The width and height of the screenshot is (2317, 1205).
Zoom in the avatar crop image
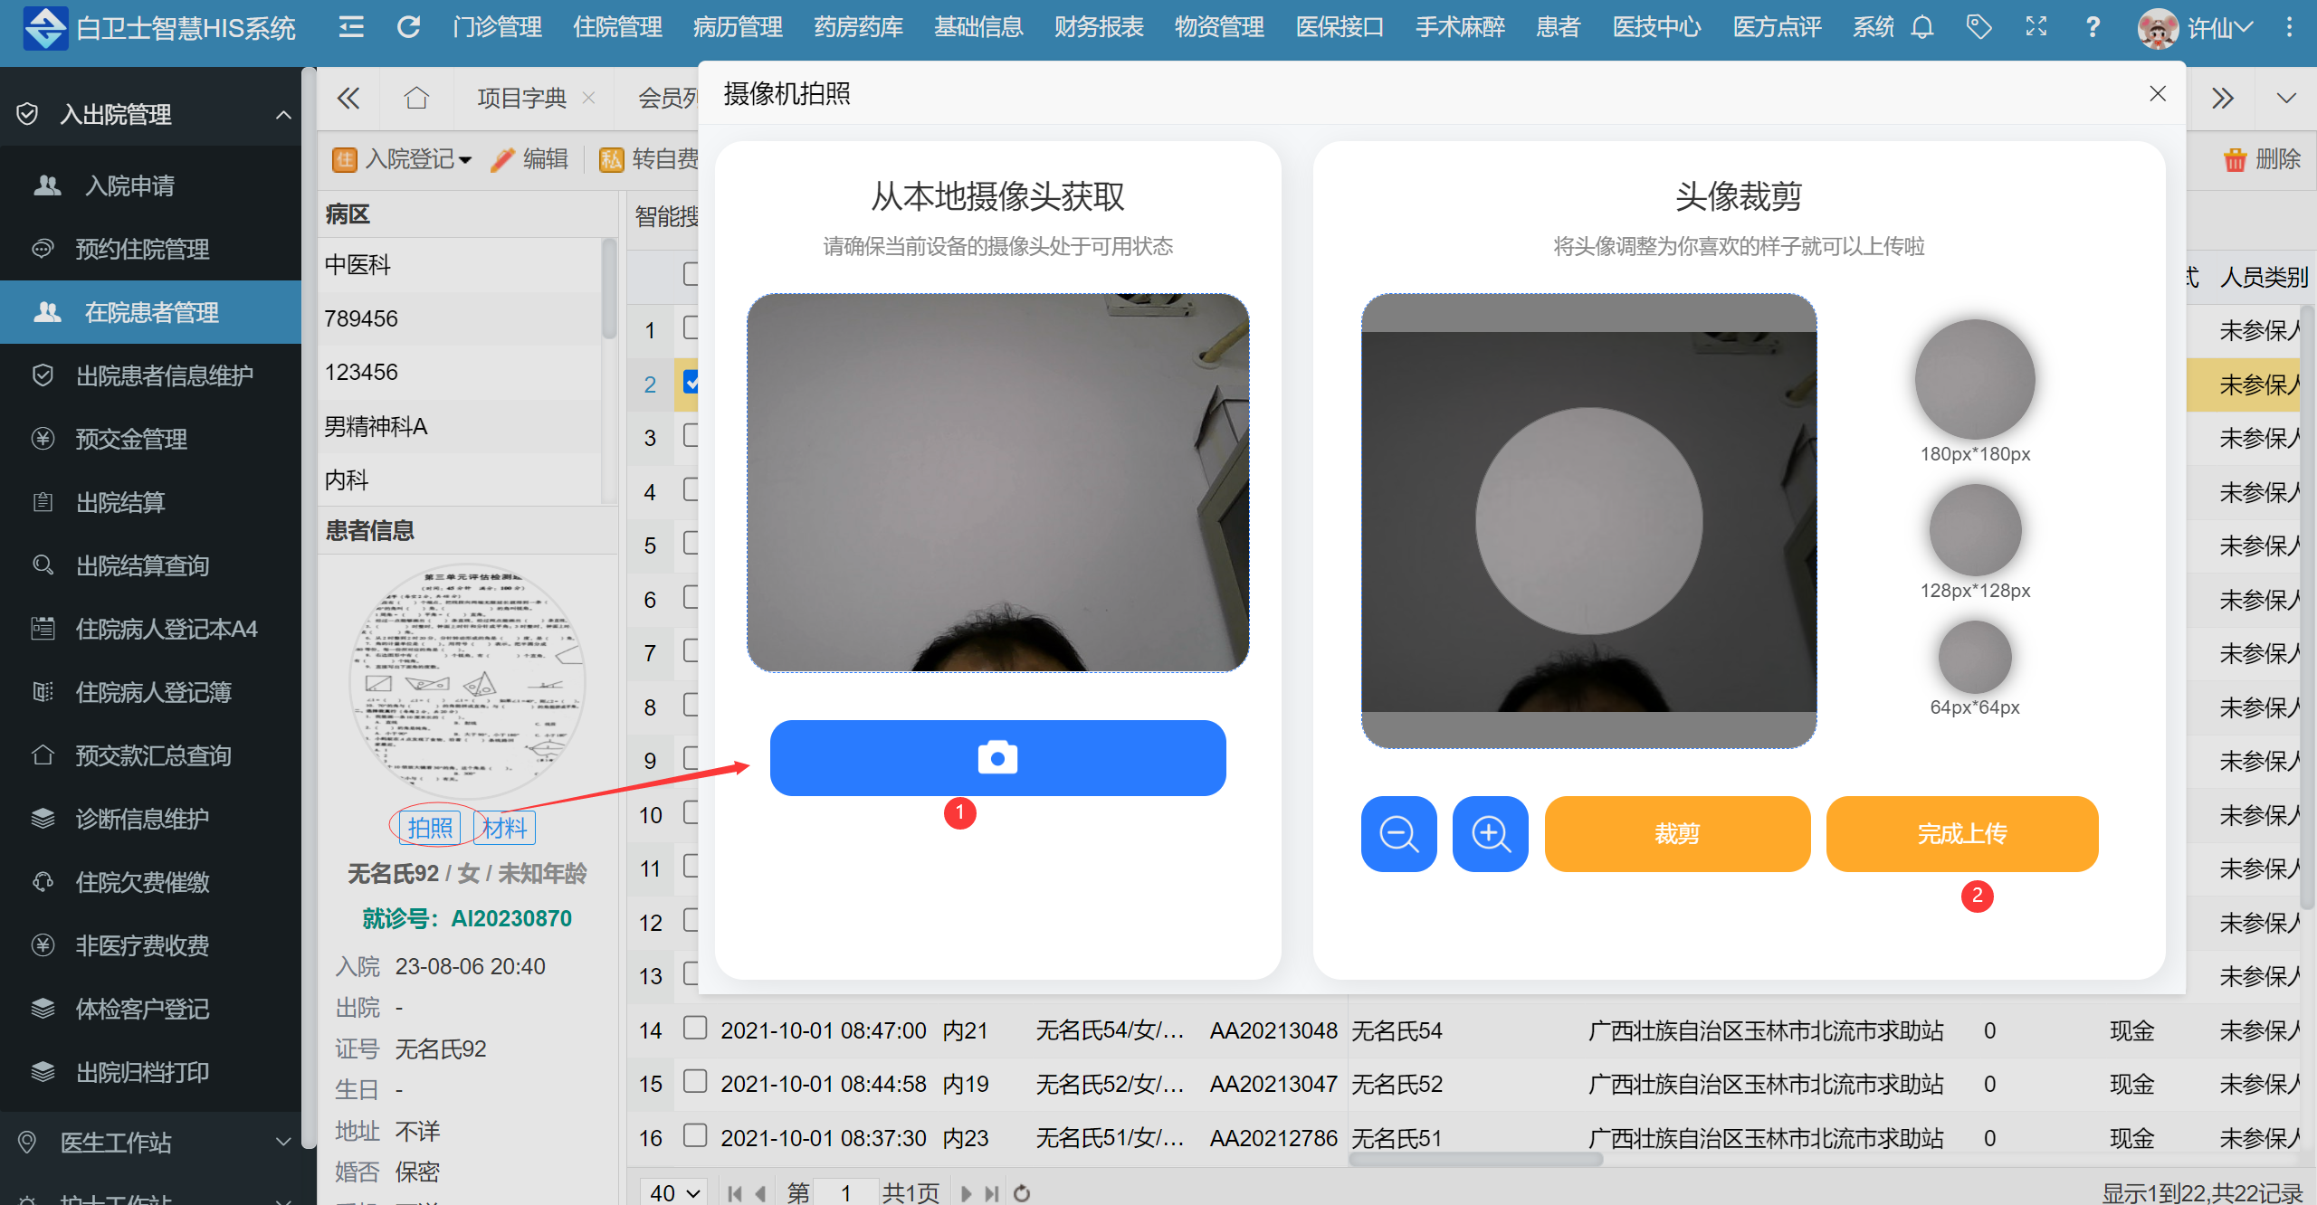pos(1490,834)
